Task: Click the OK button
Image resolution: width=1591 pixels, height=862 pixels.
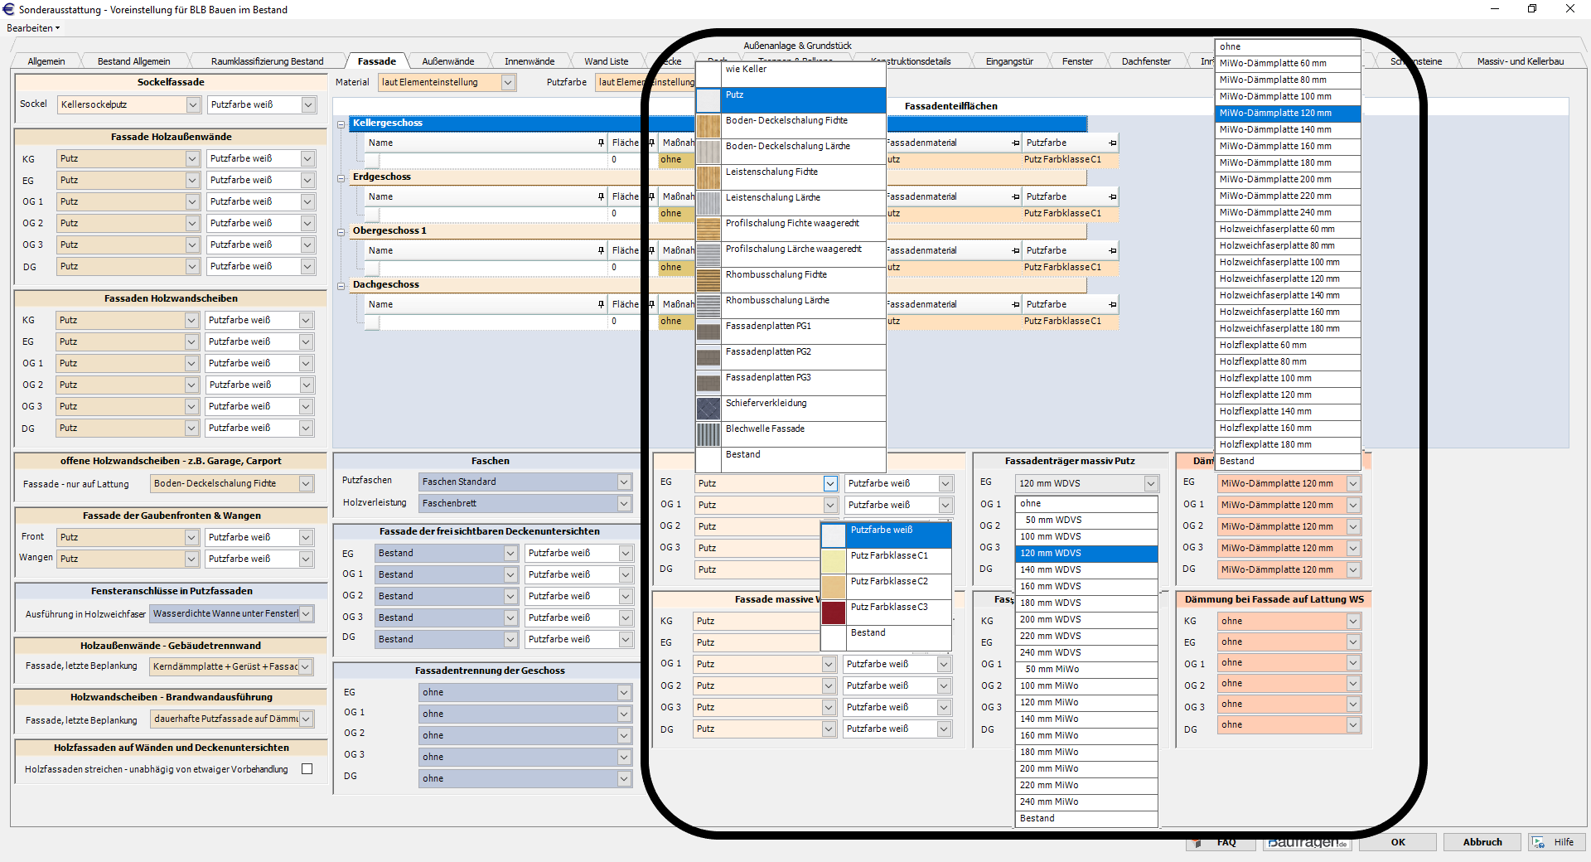Action: click(1398, 842)
